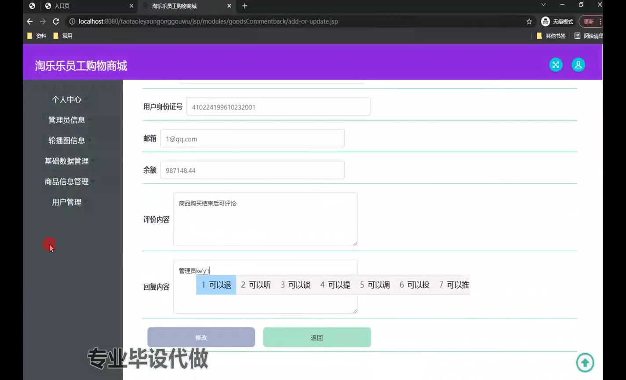Click inside the 评价内容 textarea

pyautogui.click(x=266, y=219)
